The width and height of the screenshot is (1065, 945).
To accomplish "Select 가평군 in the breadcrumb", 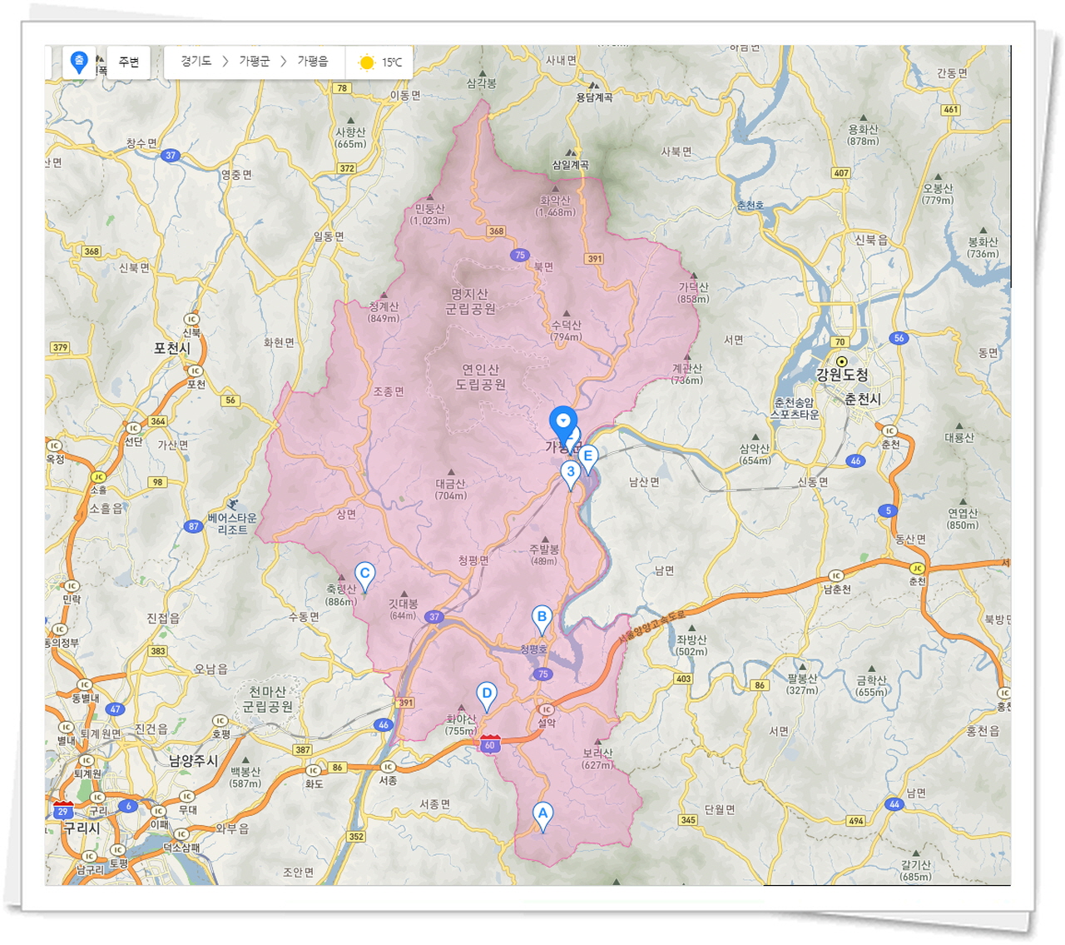I will pos(255,62).
